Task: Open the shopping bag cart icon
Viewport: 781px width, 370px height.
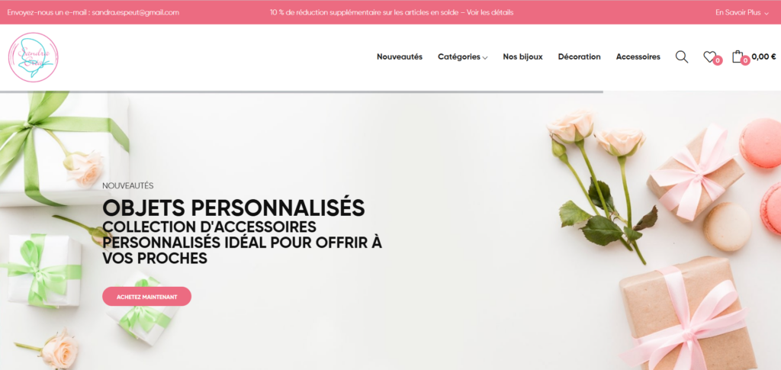Action: [738, 56]
